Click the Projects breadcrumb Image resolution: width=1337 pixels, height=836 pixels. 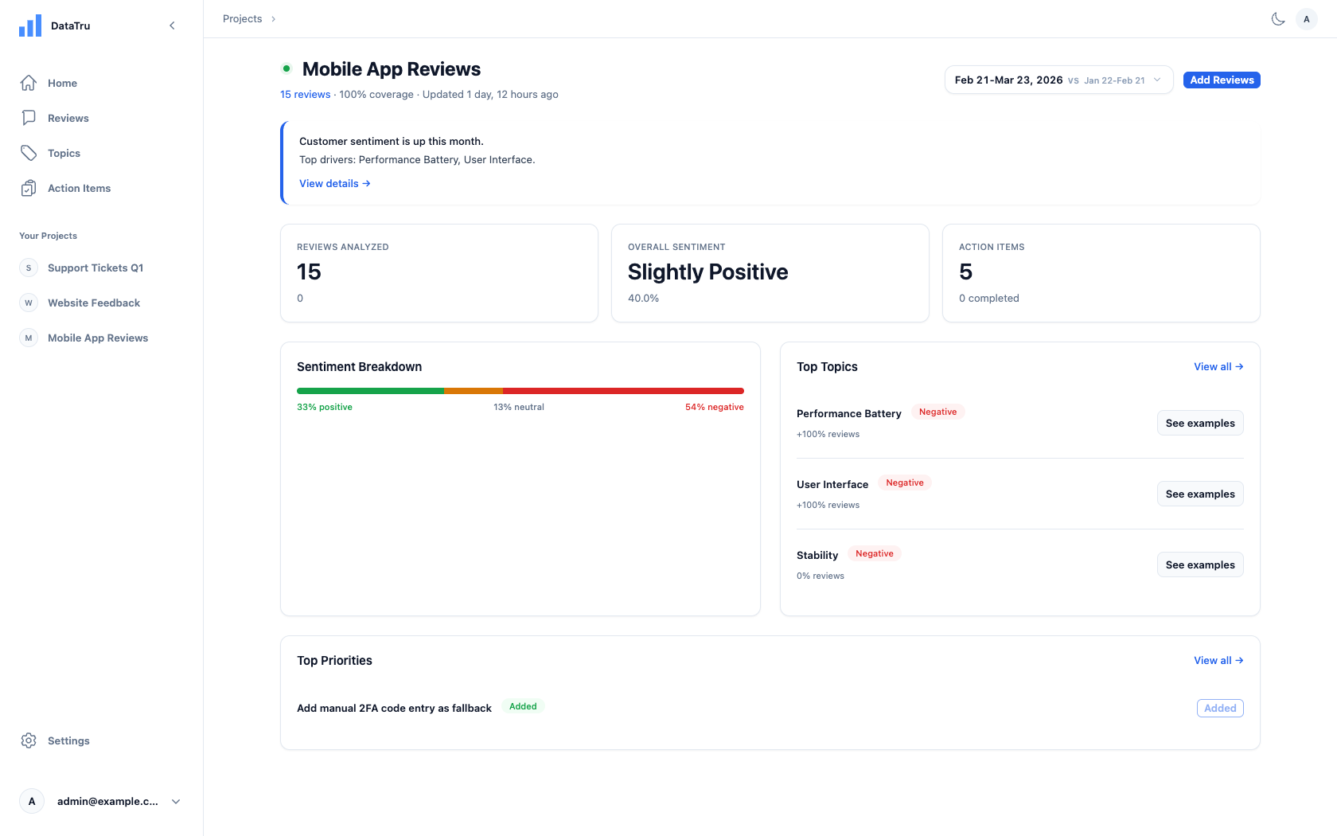pos(244,18)
